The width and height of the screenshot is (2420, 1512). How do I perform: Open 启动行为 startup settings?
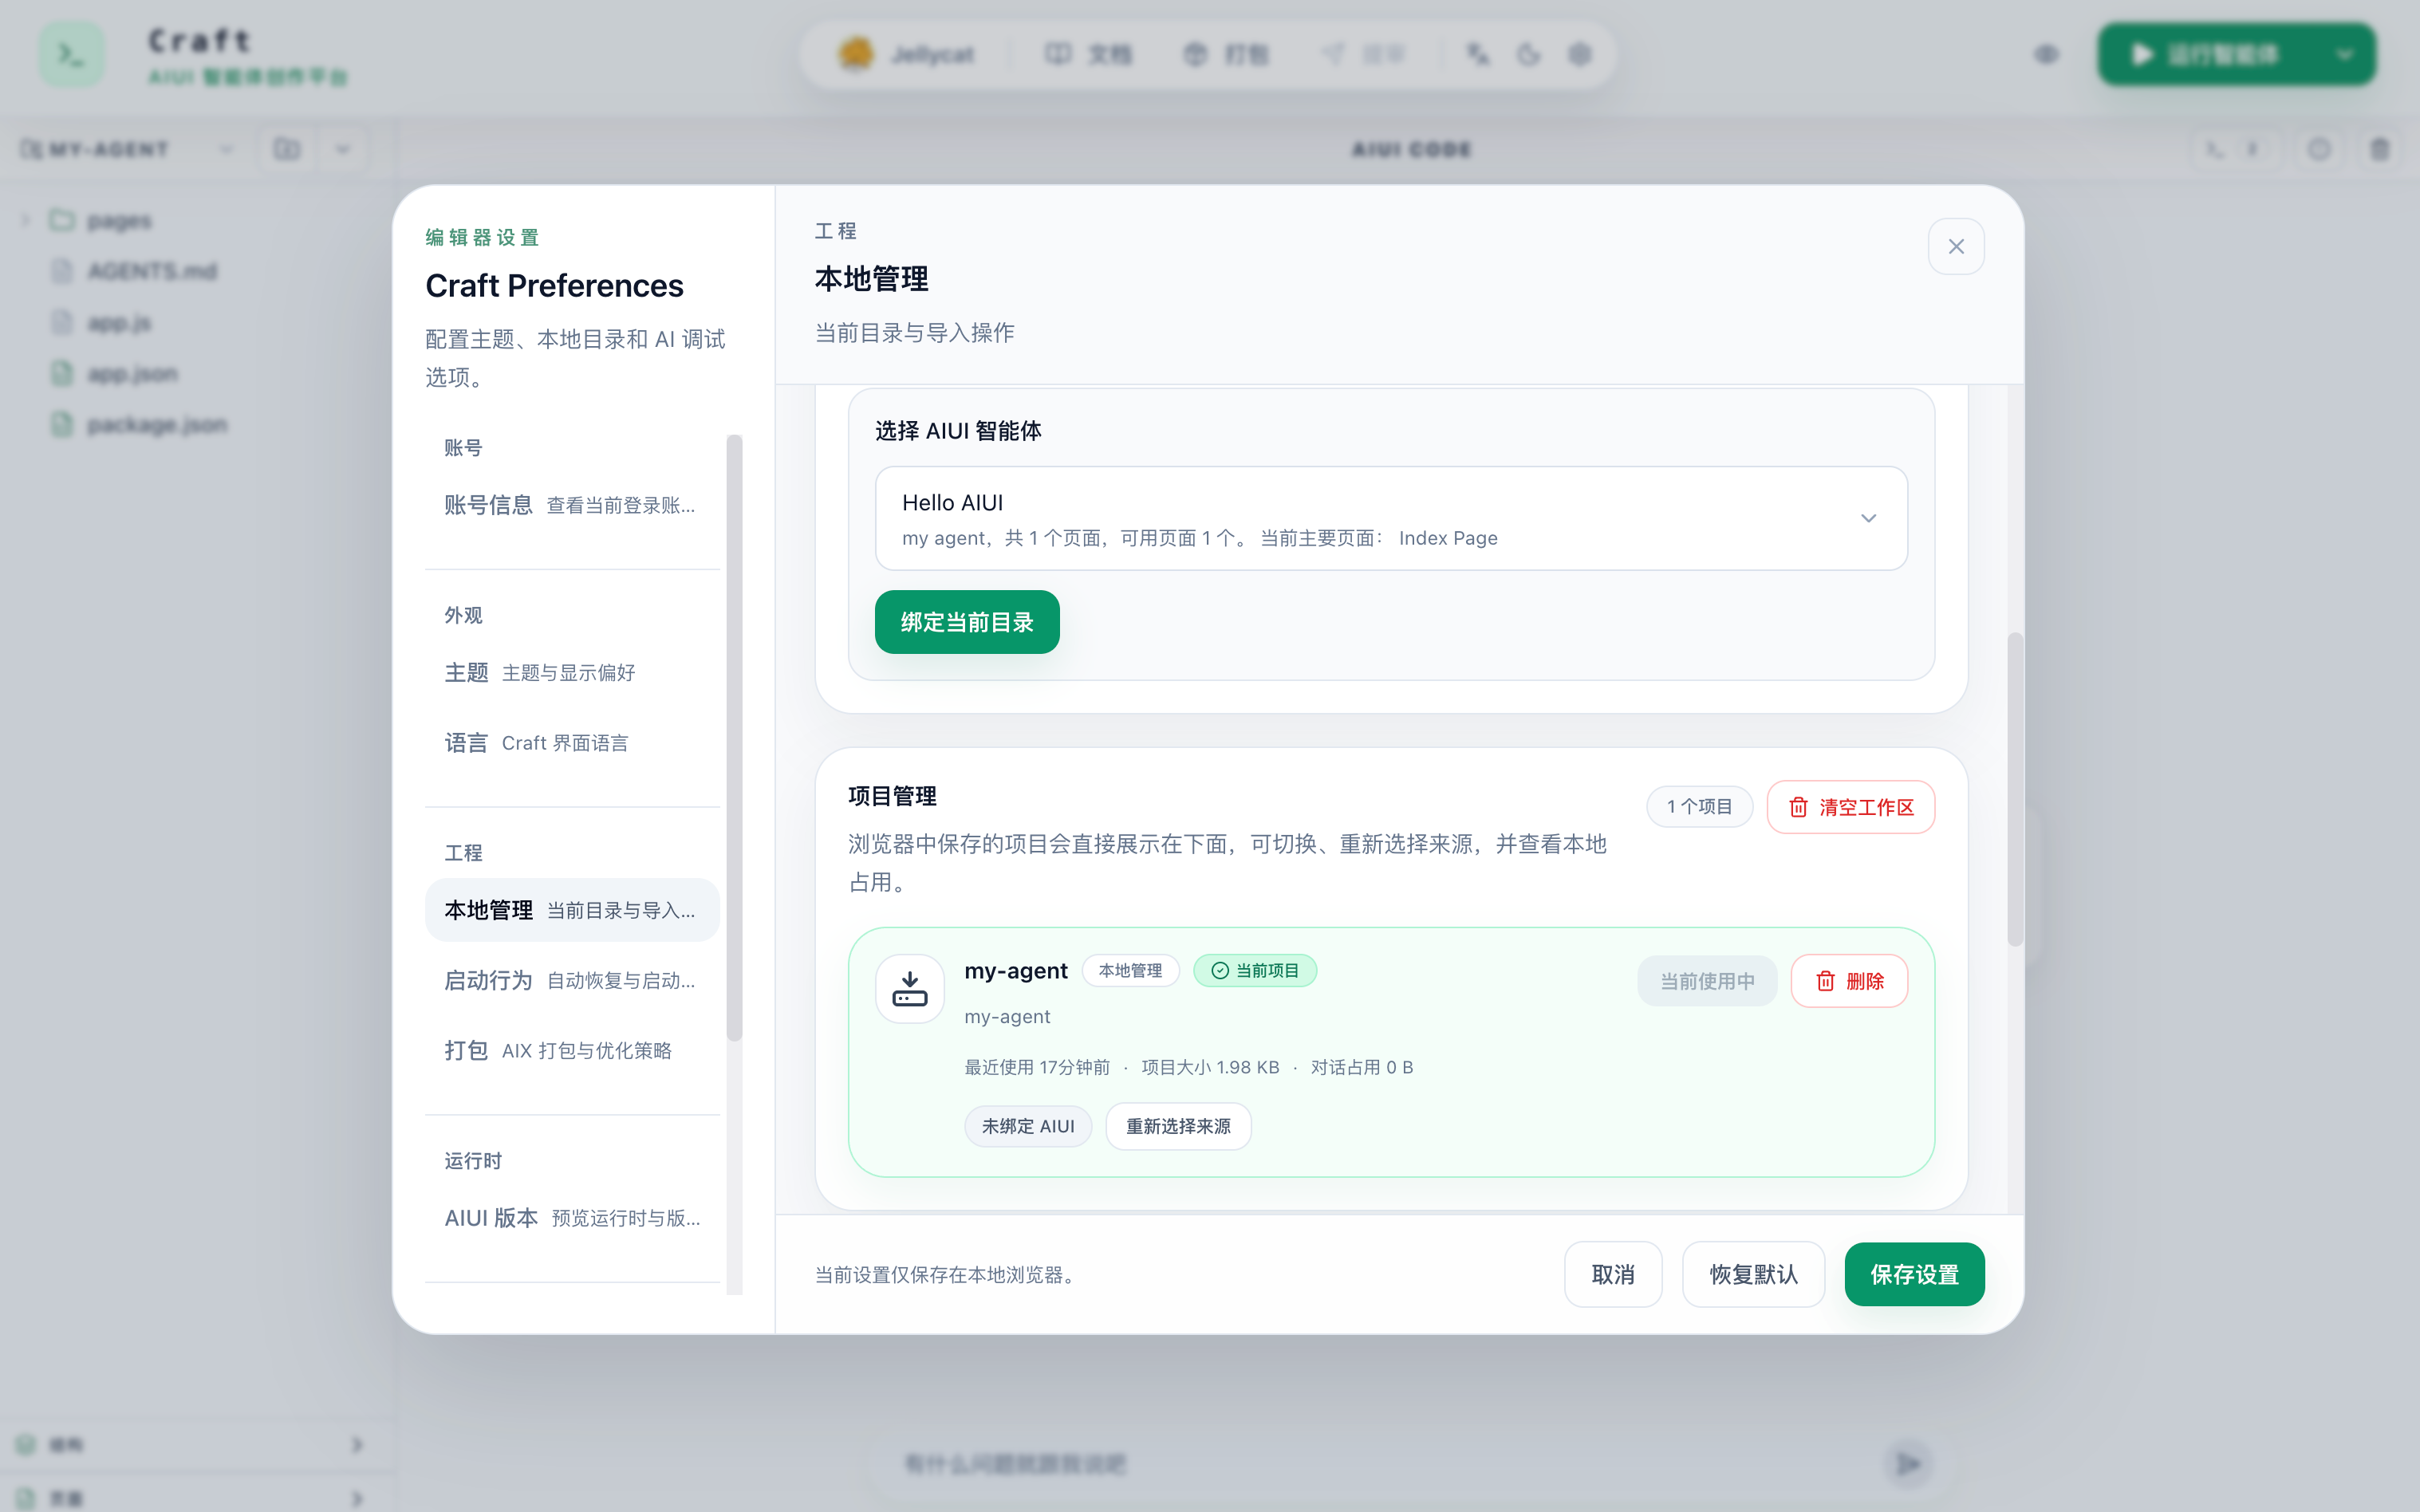571,980
